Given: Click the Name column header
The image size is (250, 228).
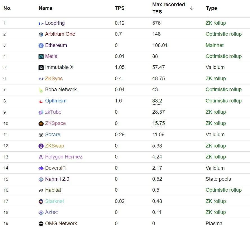Looking at the screenshot, I should (46, 8).
